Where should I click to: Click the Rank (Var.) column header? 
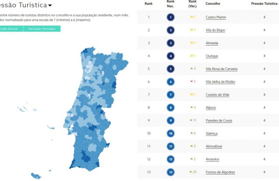pos(192,4)
